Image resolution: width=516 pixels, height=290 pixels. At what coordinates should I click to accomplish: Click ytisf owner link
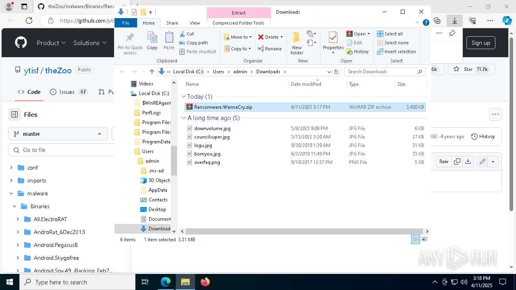pyautogui.click(x=31, y=70)
